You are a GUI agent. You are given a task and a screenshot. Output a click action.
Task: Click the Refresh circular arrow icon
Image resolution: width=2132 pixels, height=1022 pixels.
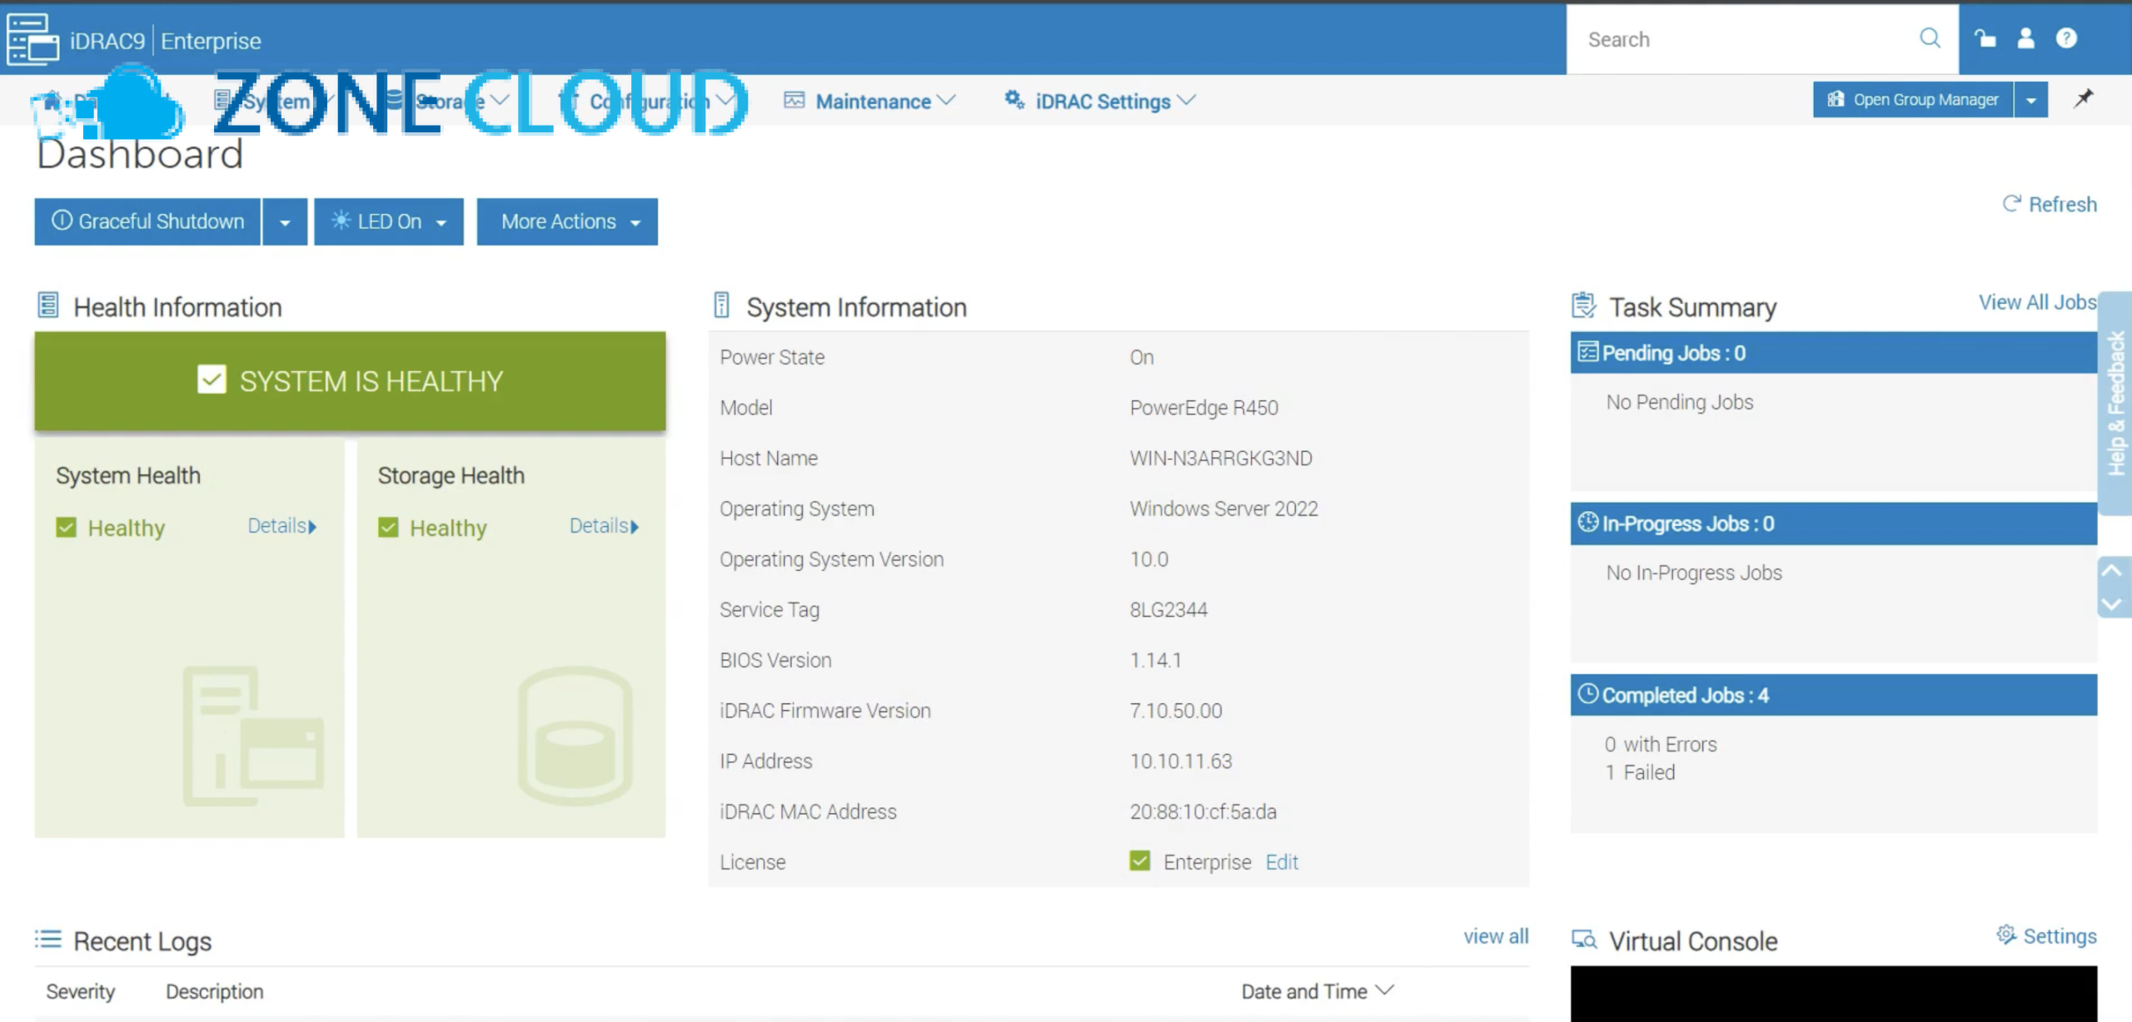(x=2012, y=204)
